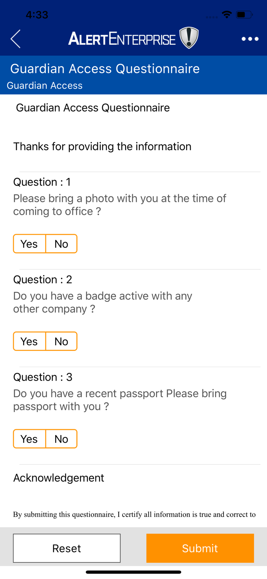267x579 pixels.
Task: Select Yes for Question 3
Action: (29, 438)
